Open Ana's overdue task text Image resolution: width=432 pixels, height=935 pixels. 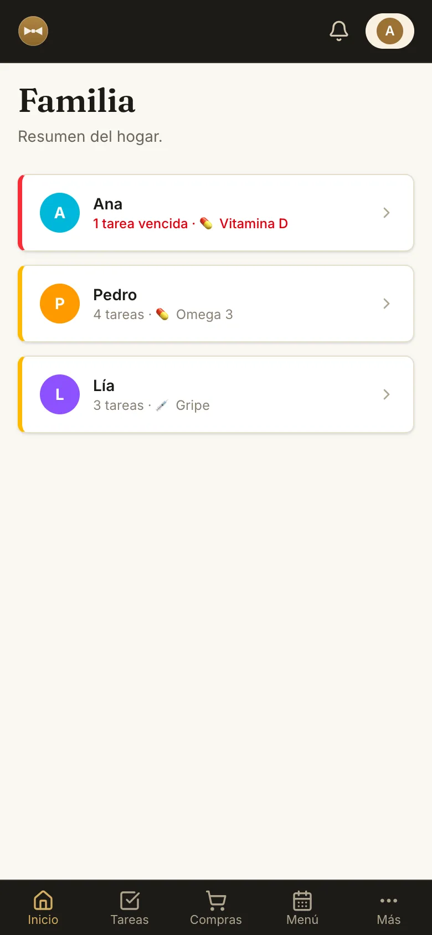pyautogui.click(x=141, y=223)
